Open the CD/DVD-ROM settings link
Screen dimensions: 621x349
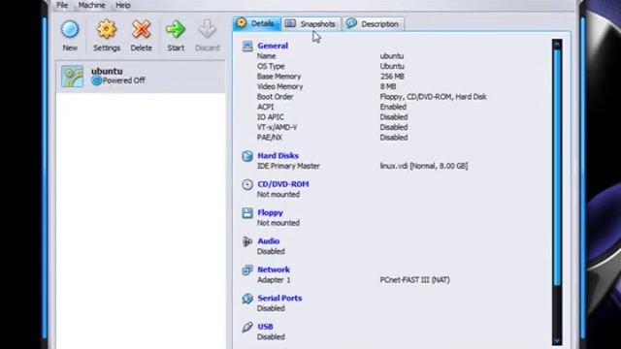(x=283, y=184)
